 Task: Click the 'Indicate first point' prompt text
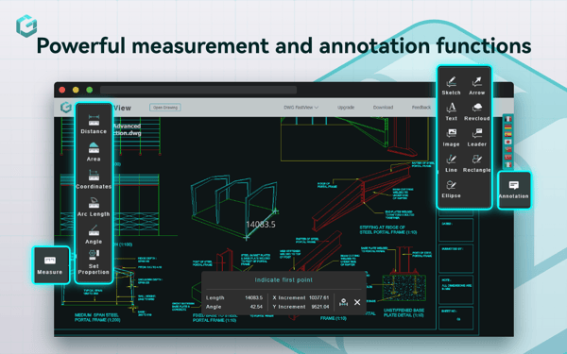(x=283, y=280)
